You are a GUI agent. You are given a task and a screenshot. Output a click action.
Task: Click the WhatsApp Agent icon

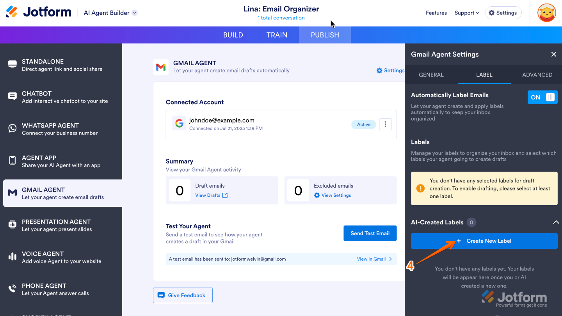[x=12, y=129]
